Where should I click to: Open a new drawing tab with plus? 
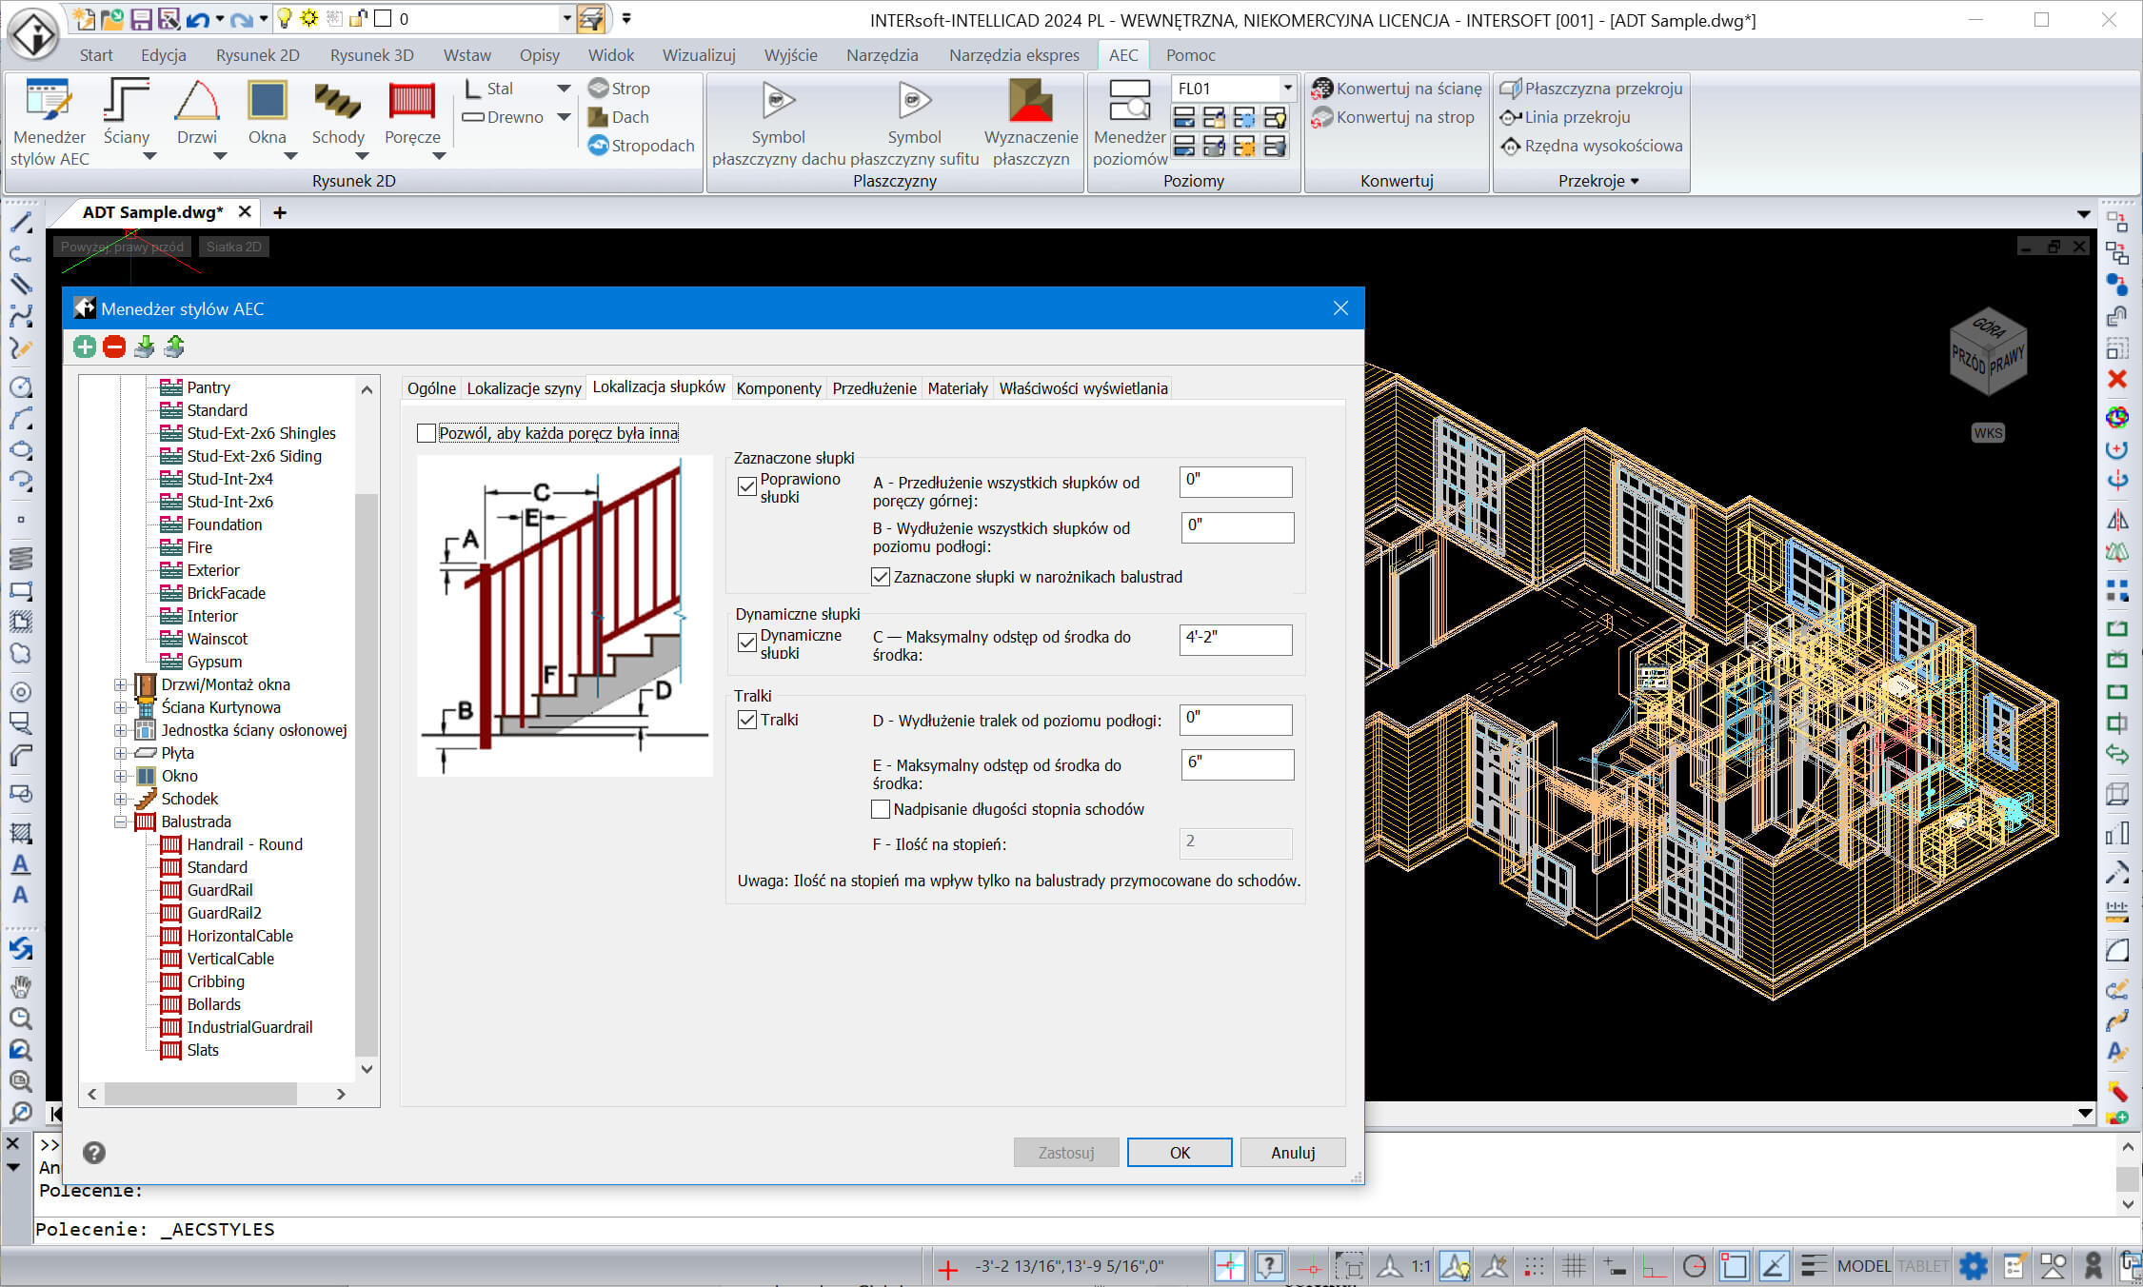coord(280,212)
